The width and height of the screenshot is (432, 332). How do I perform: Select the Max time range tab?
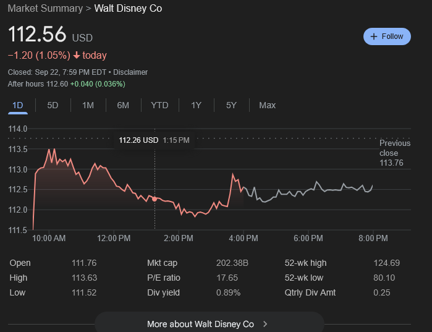click(267, 105)
